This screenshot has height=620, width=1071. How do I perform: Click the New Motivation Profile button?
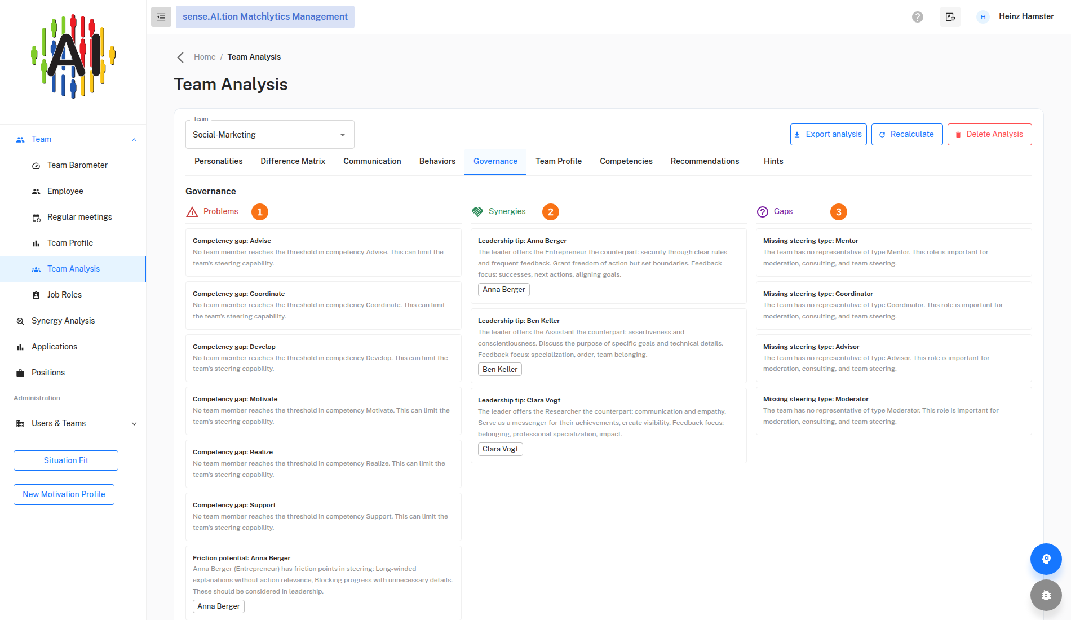pos(64,494)
